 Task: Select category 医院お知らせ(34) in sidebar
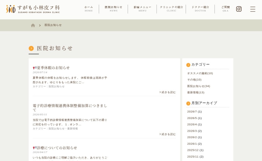pyautogui.click(x=199, y=86)
